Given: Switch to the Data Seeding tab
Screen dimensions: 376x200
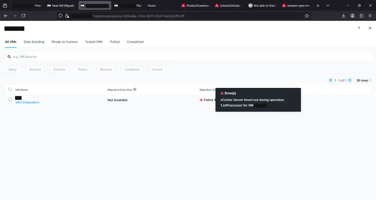Looking at the screenshot, I should click(34, 42).
